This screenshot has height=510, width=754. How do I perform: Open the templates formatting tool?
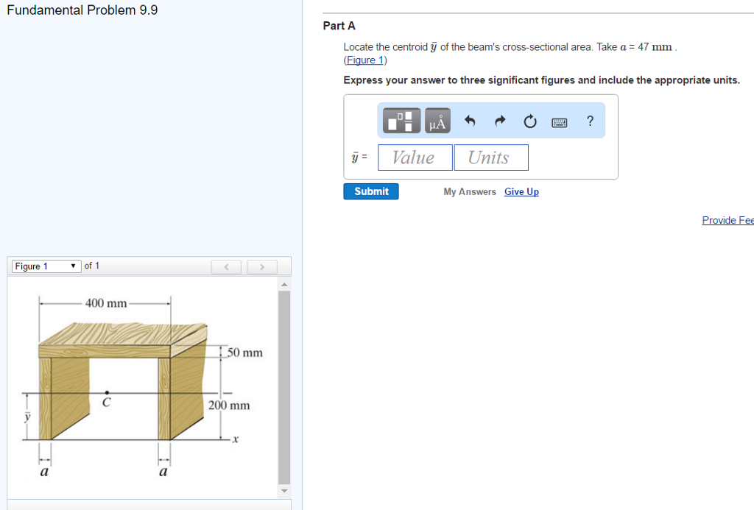tap(401, 121)
